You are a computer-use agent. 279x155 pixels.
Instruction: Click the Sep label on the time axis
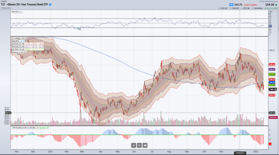(x=187, y=152)
